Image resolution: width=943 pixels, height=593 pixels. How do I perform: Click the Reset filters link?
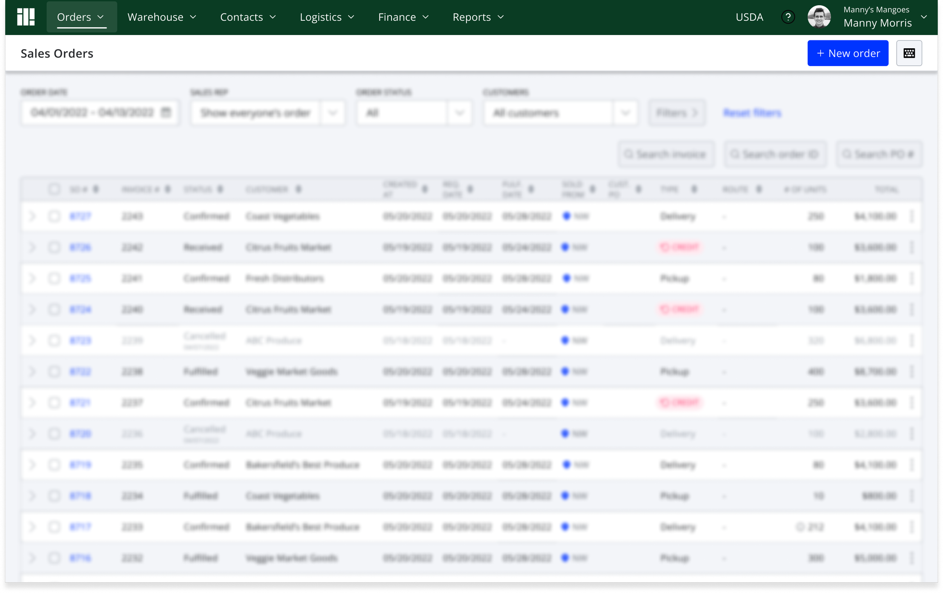coord(751,113)
